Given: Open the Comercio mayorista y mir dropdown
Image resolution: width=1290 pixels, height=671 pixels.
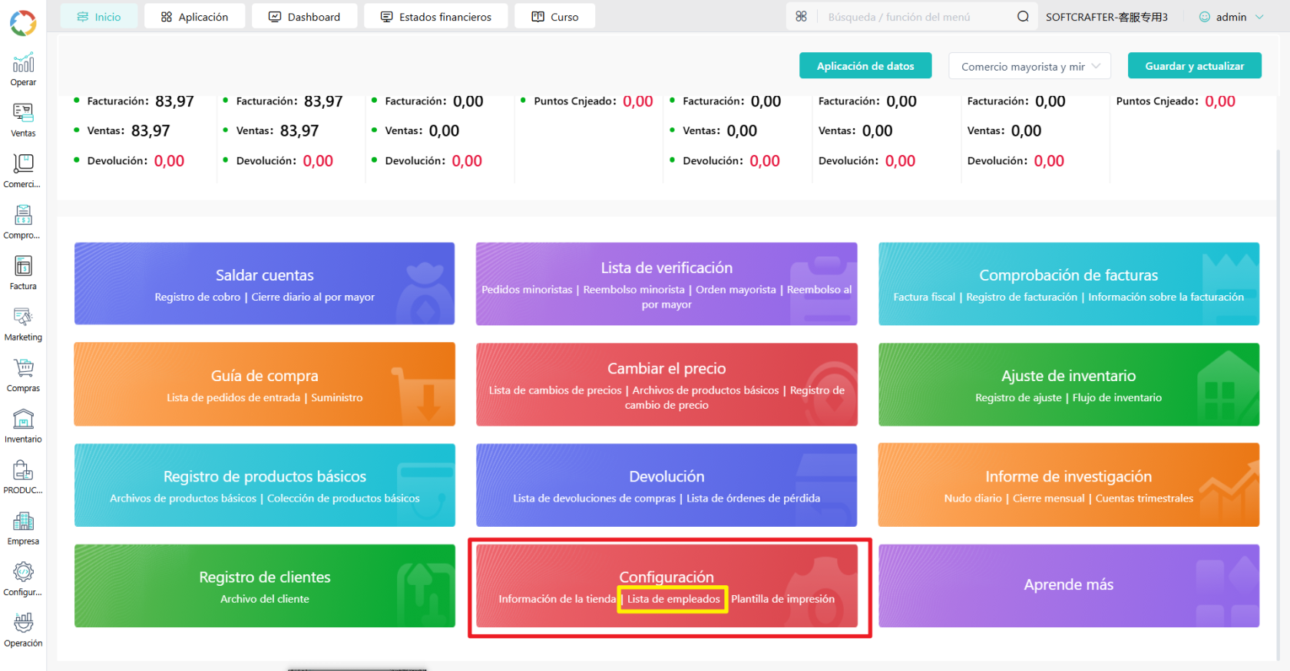Looking at the screenshot, I should (1030, 66).
